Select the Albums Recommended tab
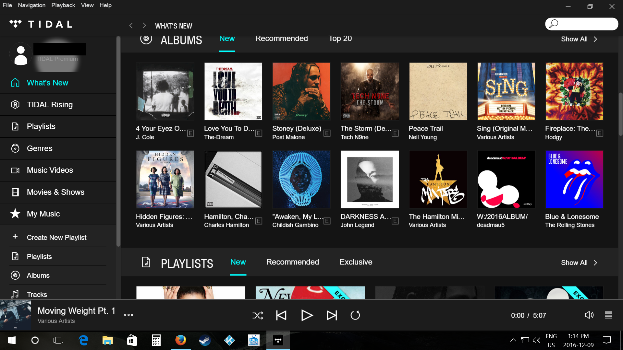The image size is (623, 350). (x=281, y=39)
